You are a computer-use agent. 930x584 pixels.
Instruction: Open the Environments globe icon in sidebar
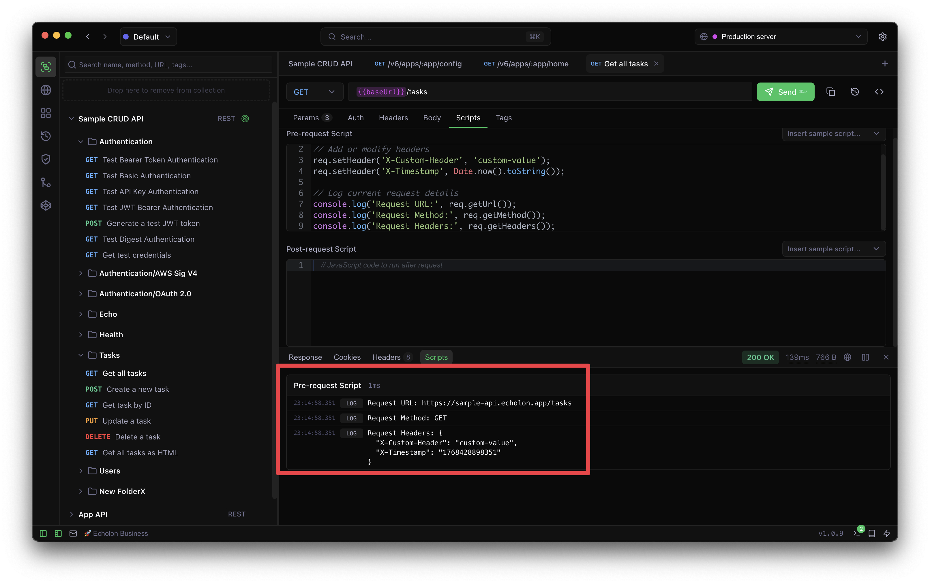46,90
